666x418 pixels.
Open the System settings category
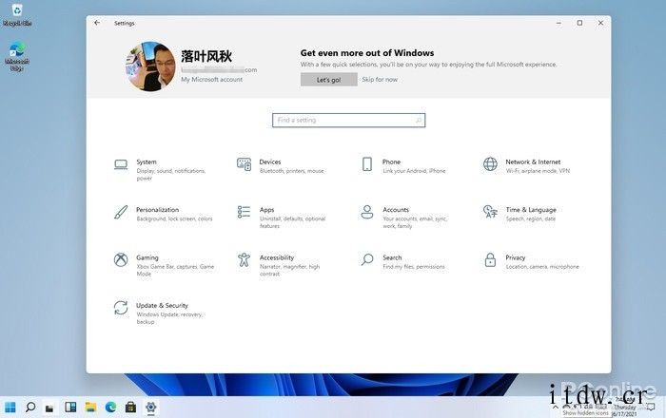pyautogui.click(x=146, y=162)
